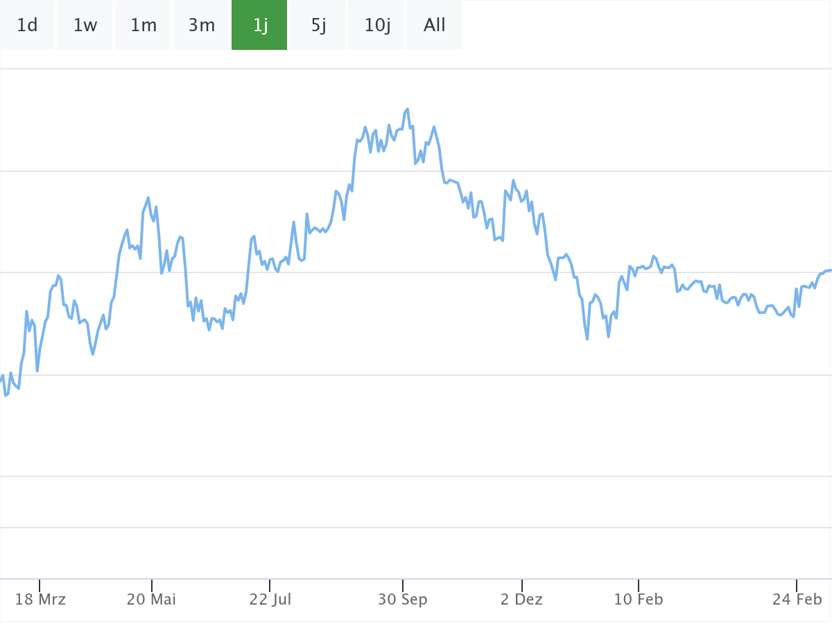Select the 1d time range tab
832x624 pixels.
tap(28, 26)
